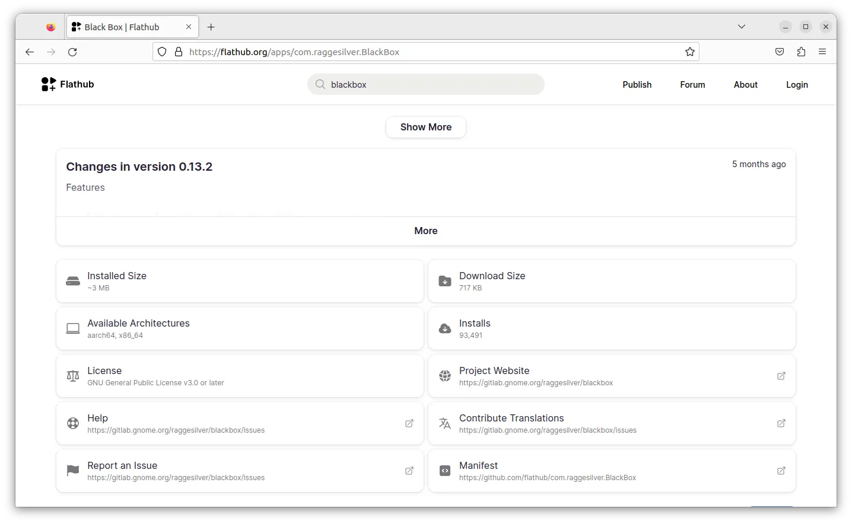Click external link icon on Help card

point(409,423)
